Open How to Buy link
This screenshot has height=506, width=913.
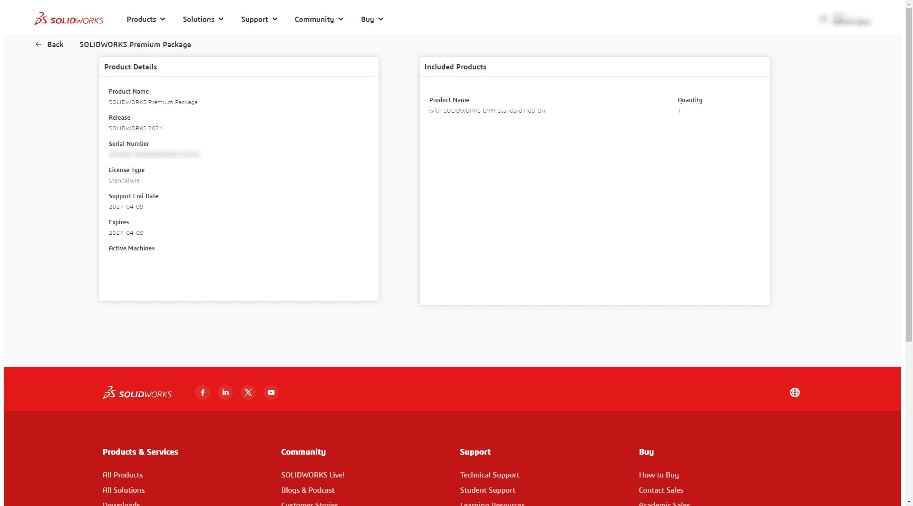coord(659,475)
